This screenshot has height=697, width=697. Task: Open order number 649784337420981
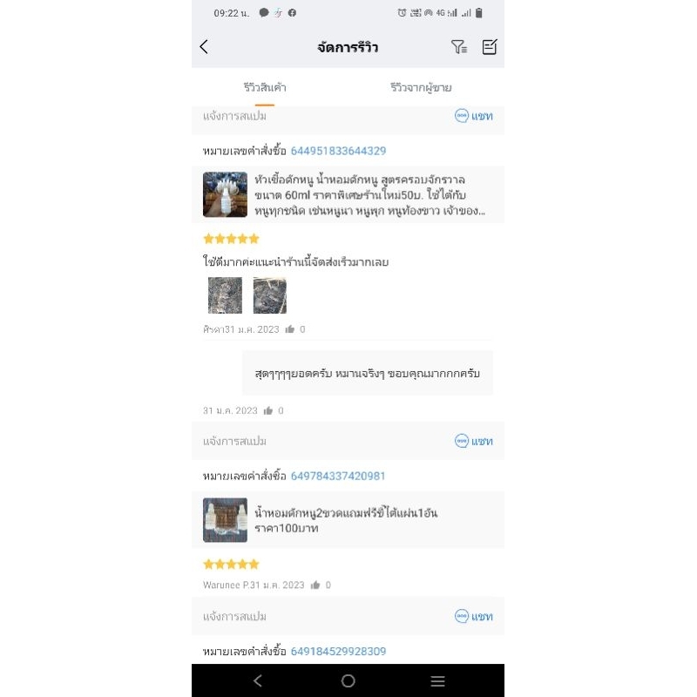coord(338,476)
